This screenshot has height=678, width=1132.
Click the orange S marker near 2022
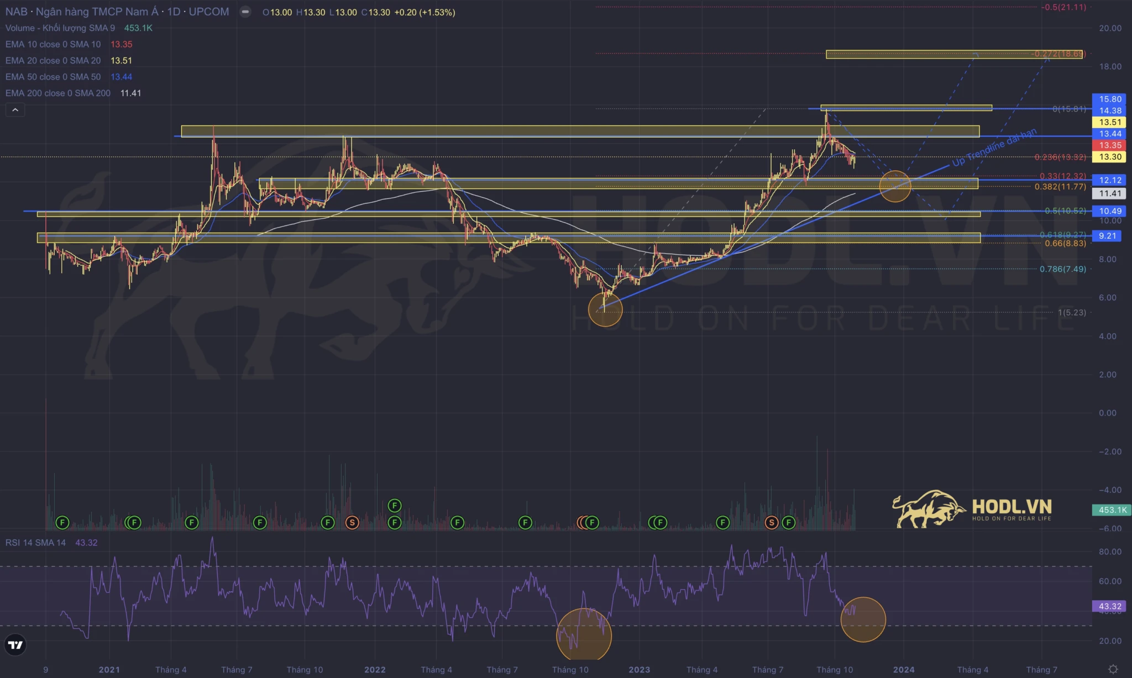pyautogui.click(x=352, y=522)
